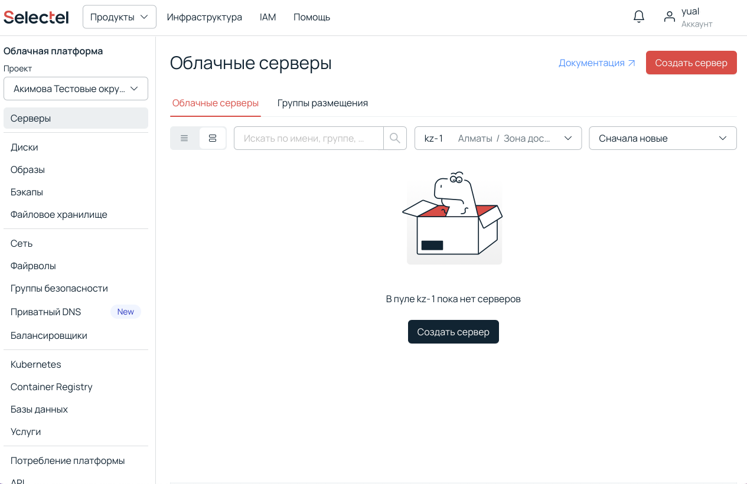Open the Продукты dropdown

coord(119,17)
